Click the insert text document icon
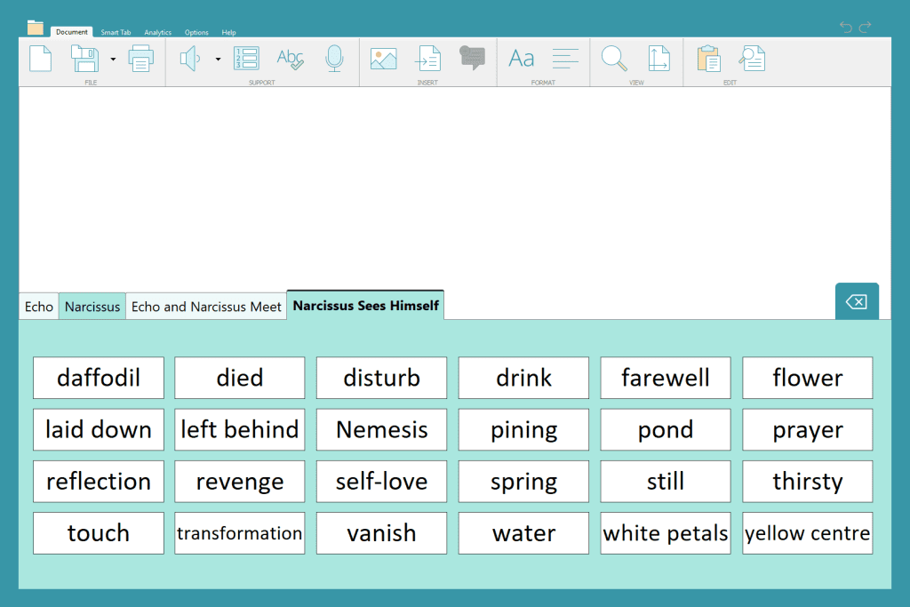The width and height of the screenshot is (910, 607). click(428, 59)
